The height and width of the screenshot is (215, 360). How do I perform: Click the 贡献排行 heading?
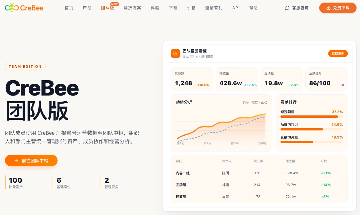(x=289, y=102)
